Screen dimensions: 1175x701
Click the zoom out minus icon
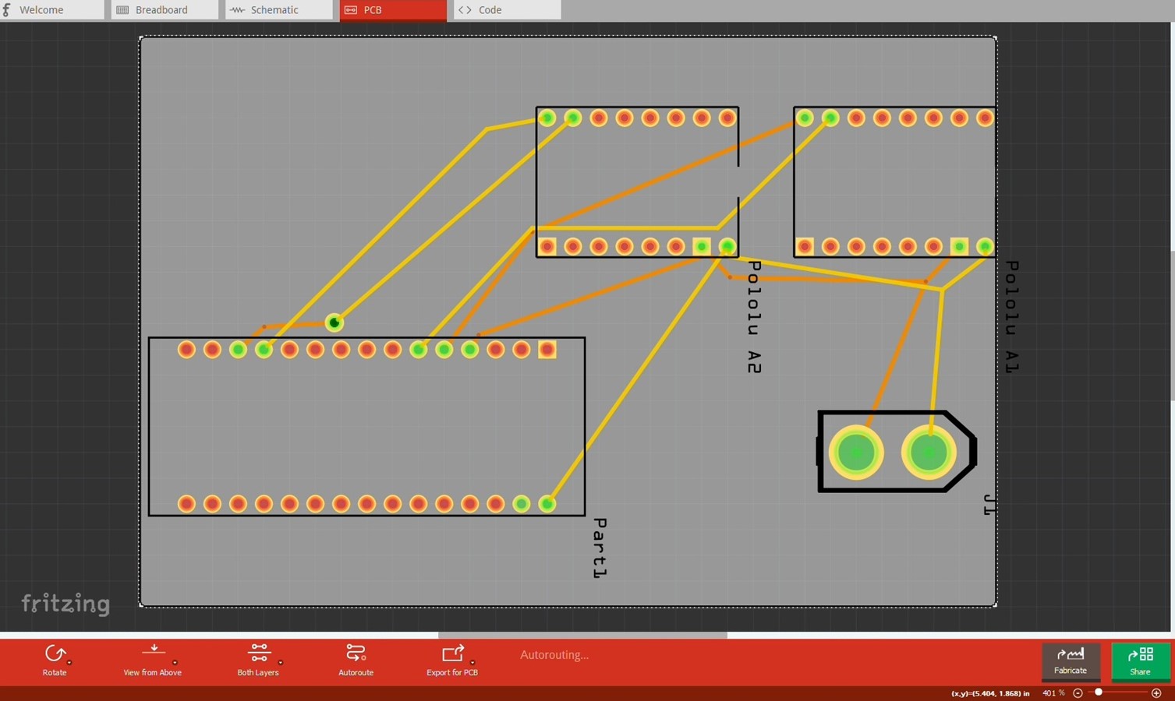point(1078,693)
